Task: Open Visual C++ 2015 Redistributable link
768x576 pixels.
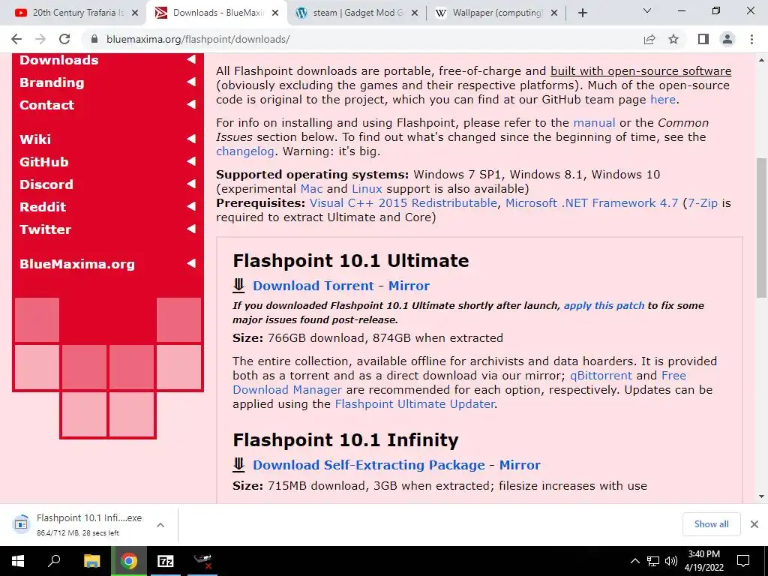Action: [403, 203]
